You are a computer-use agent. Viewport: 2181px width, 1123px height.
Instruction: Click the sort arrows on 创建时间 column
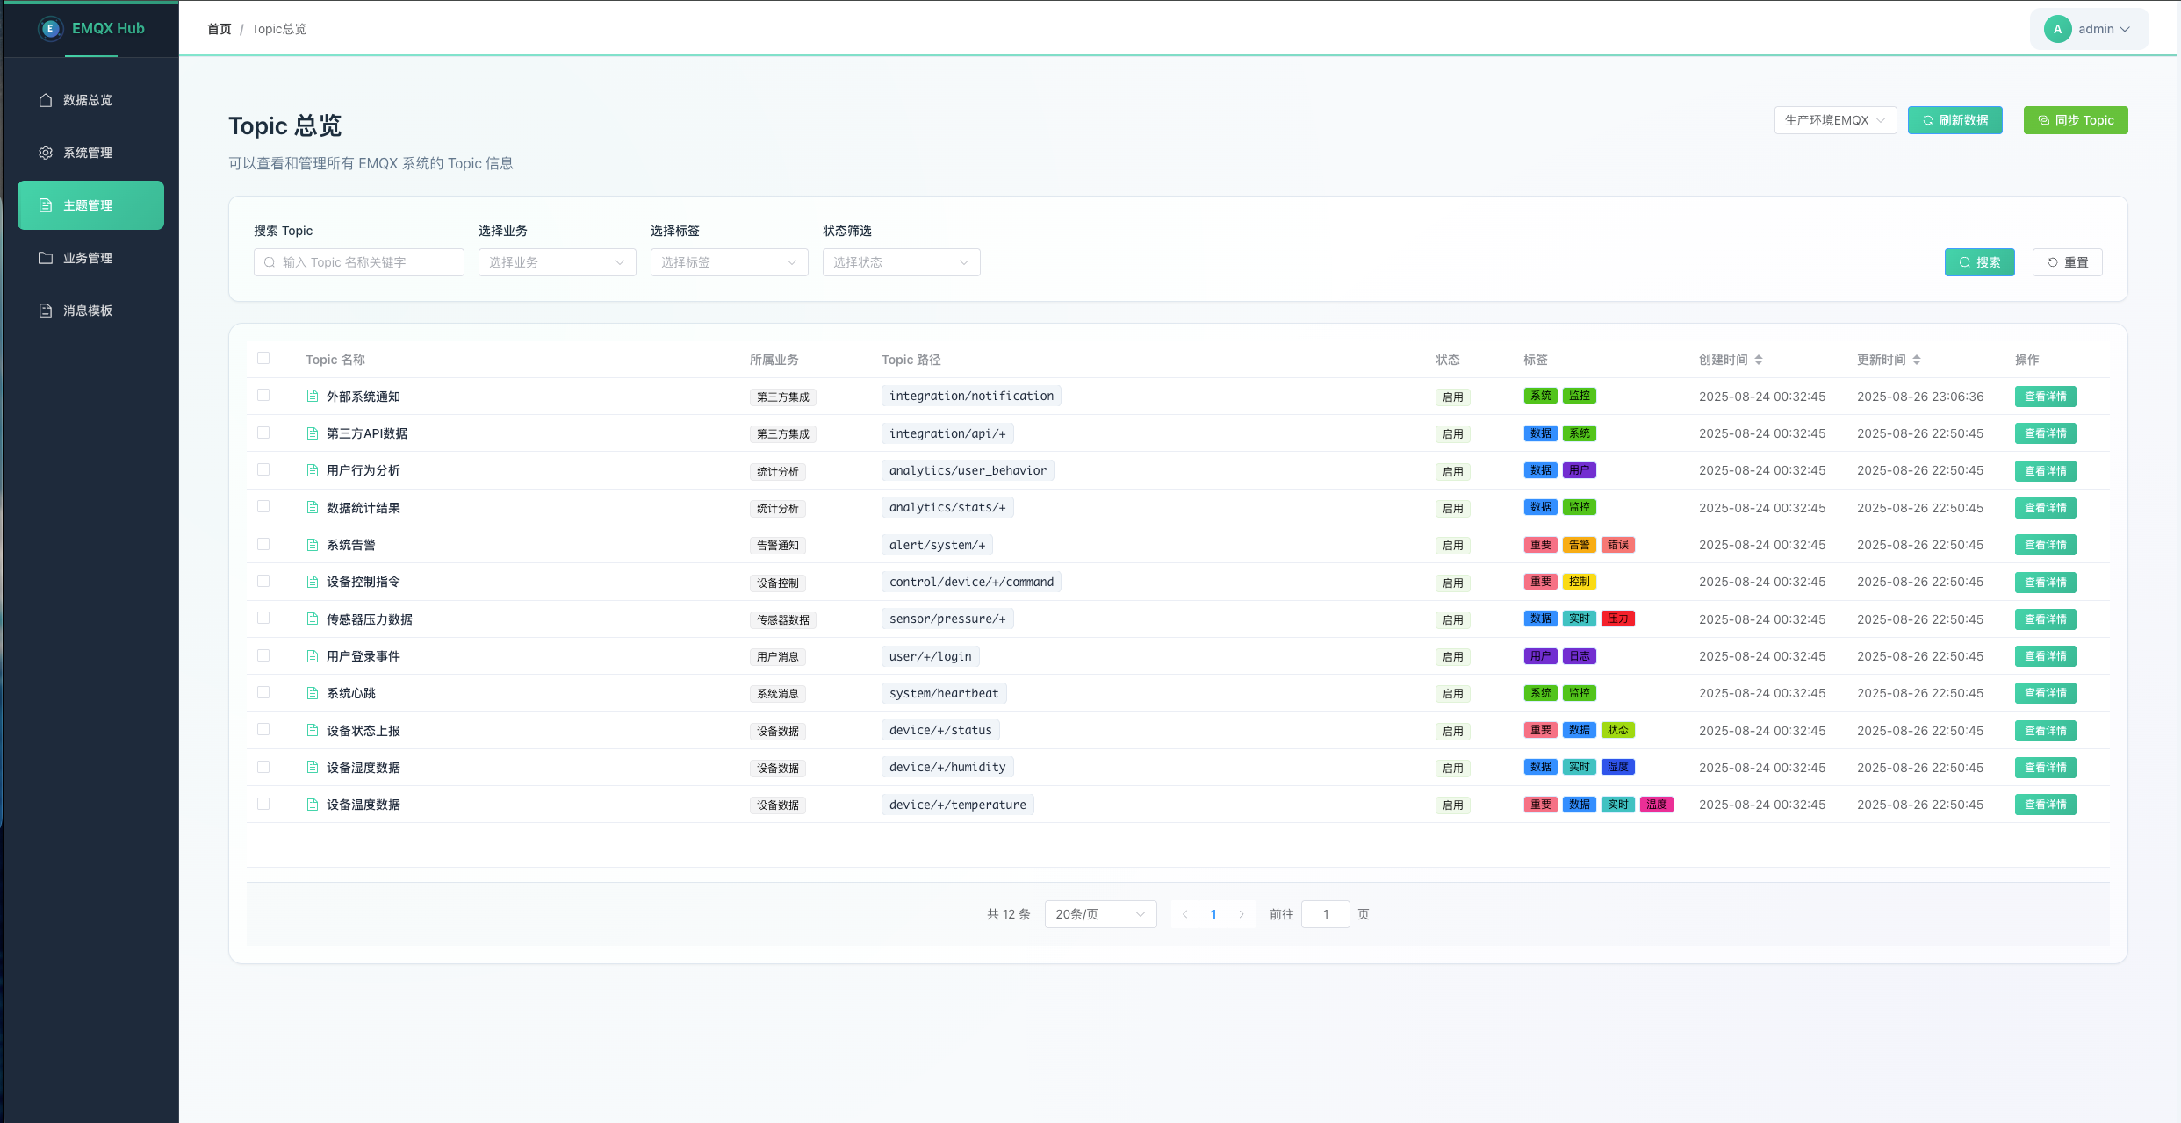pyautogui.click(x=1758, y=360)
